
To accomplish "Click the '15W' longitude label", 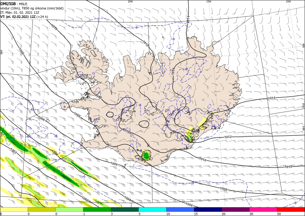I will tap(209, 2).
